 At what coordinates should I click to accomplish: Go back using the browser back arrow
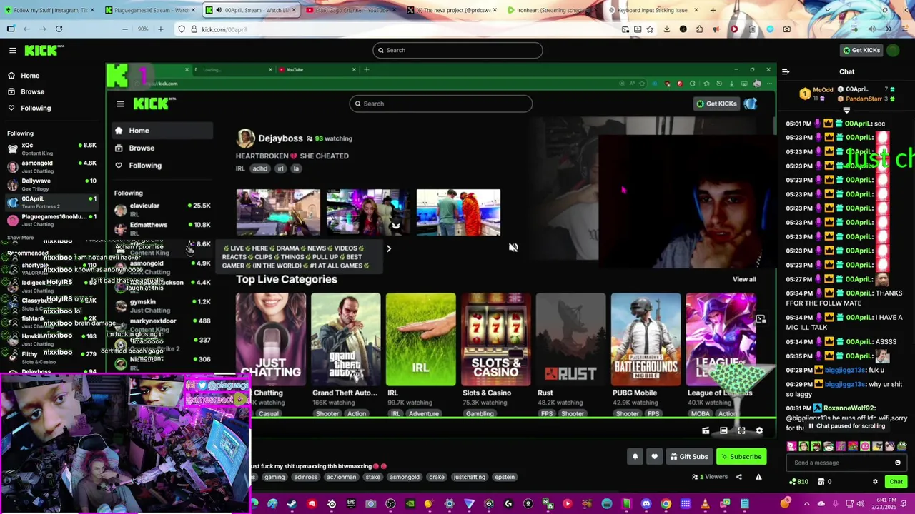(x=26, y=29)
